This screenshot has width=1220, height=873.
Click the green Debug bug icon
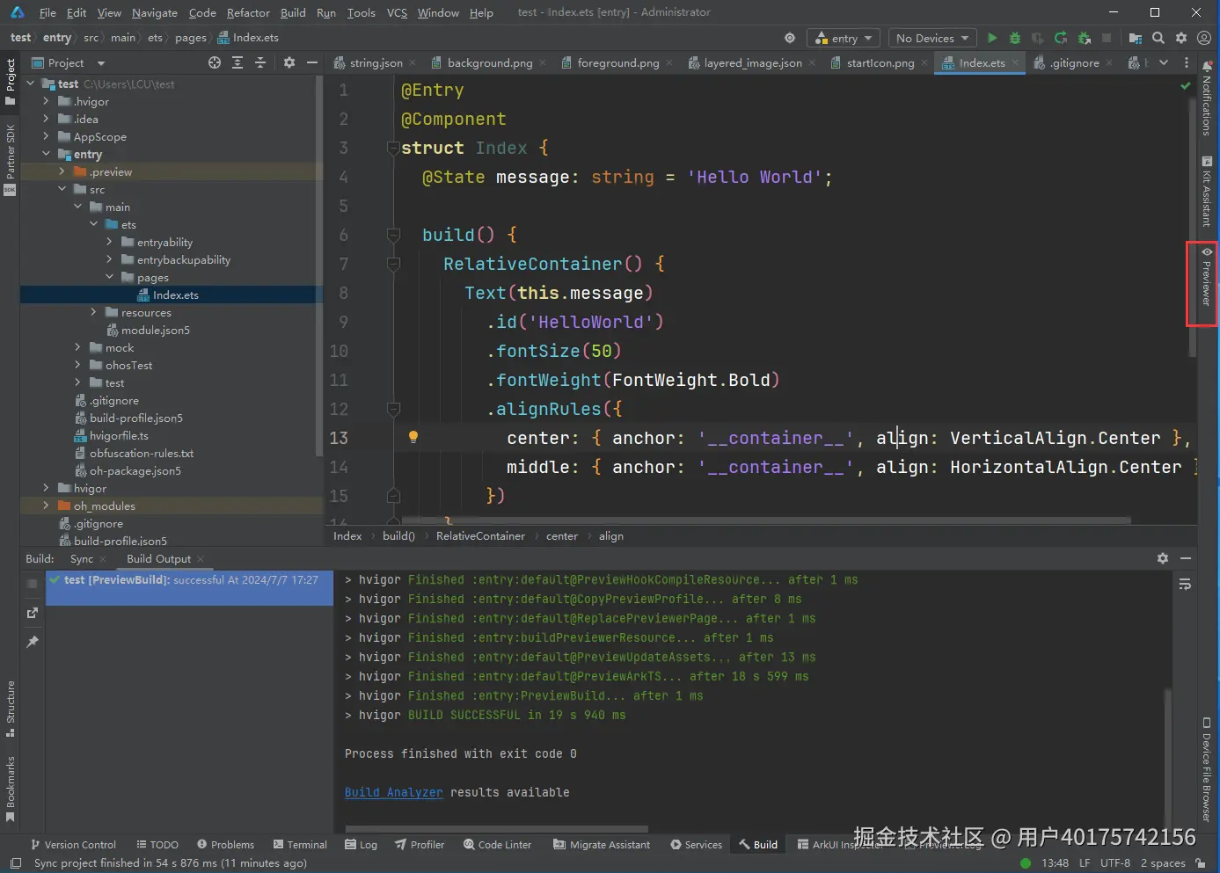coord(1015,38)
